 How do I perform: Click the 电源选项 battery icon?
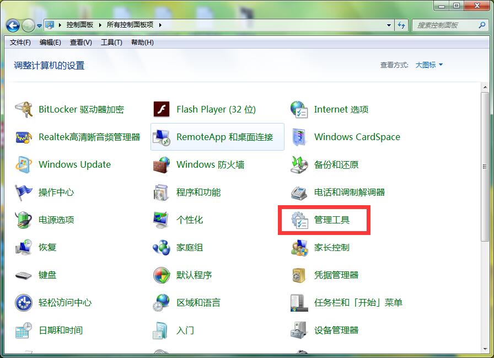[x=24, y=220]
